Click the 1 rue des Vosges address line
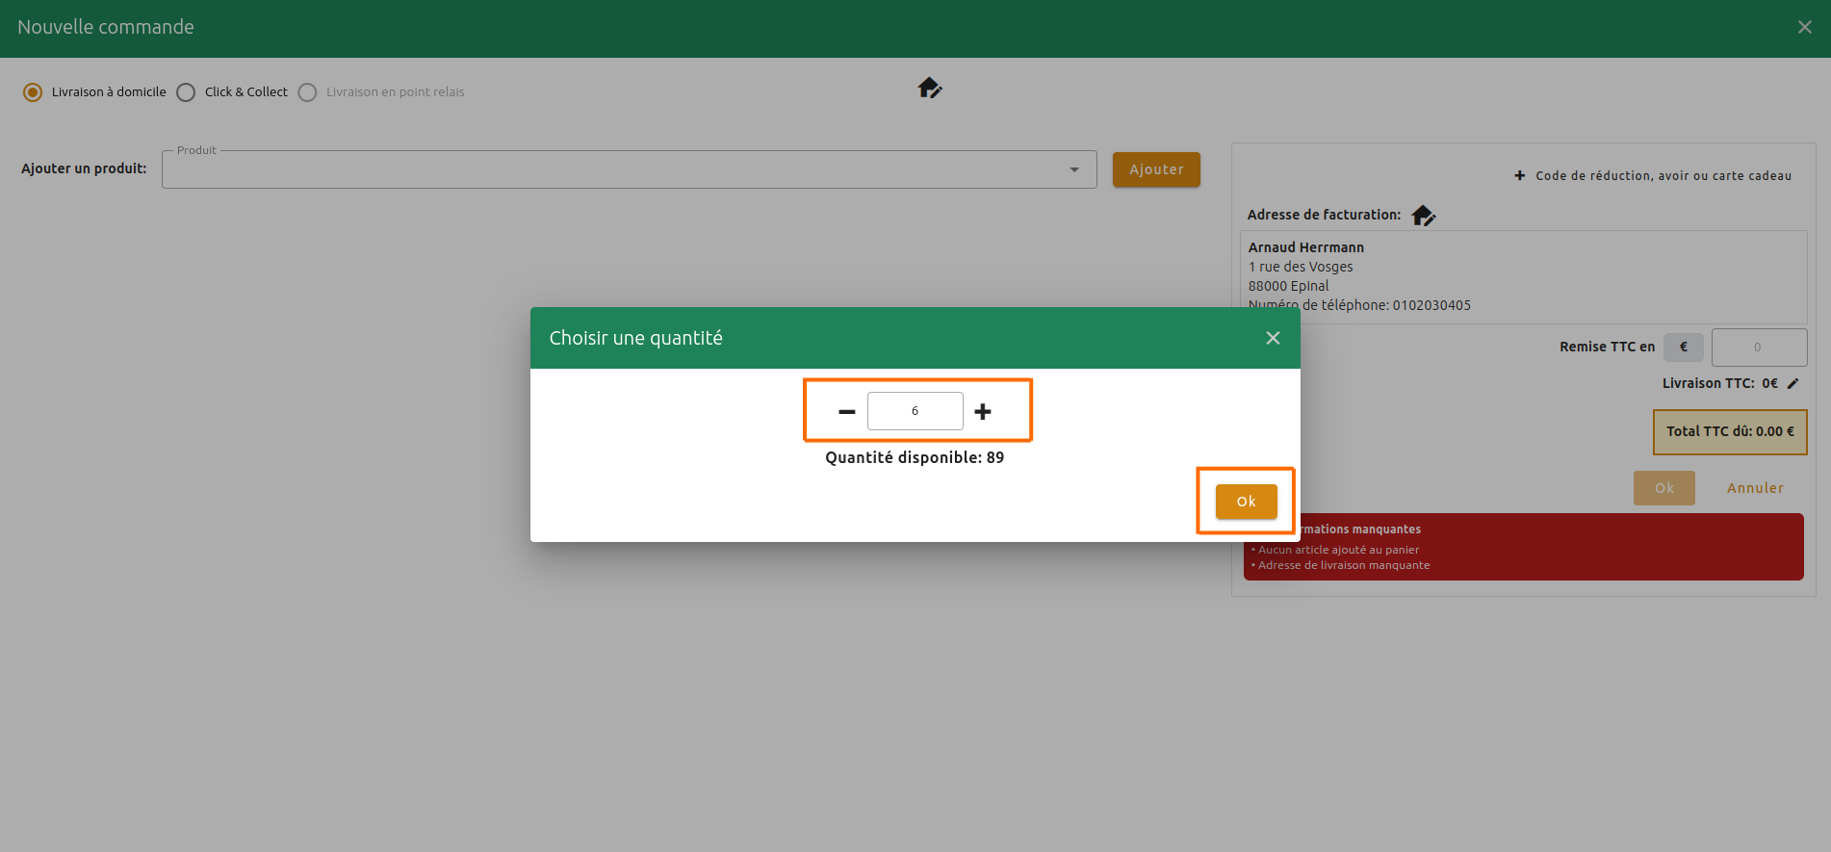This screenshot has height=852, width=1831. 1301,267
